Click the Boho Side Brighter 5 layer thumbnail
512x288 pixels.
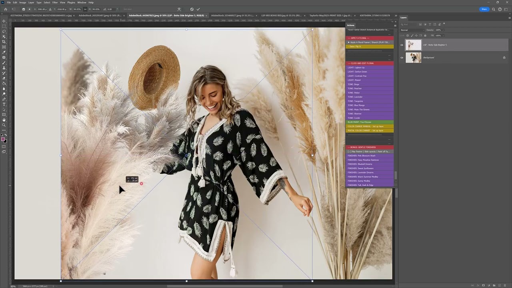[x=414, y=45]
